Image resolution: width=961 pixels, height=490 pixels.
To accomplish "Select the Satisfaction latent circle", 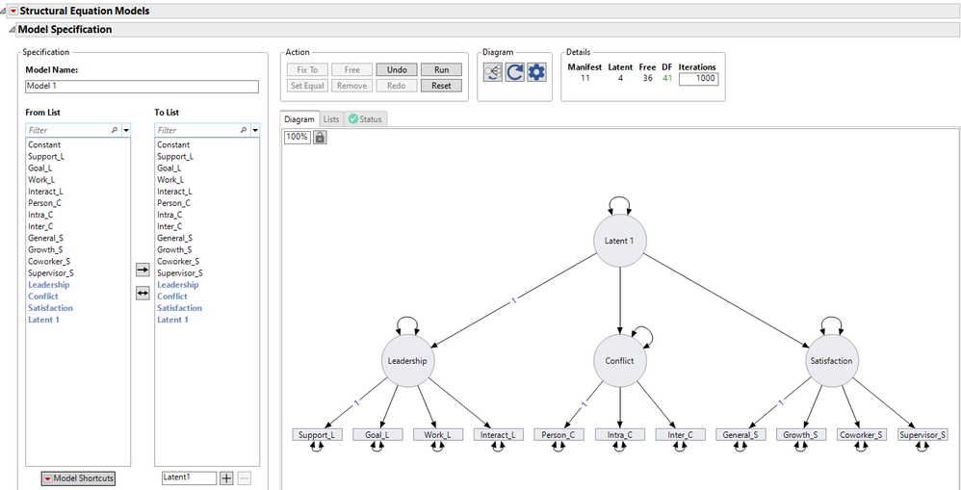I will click(832, 361).
